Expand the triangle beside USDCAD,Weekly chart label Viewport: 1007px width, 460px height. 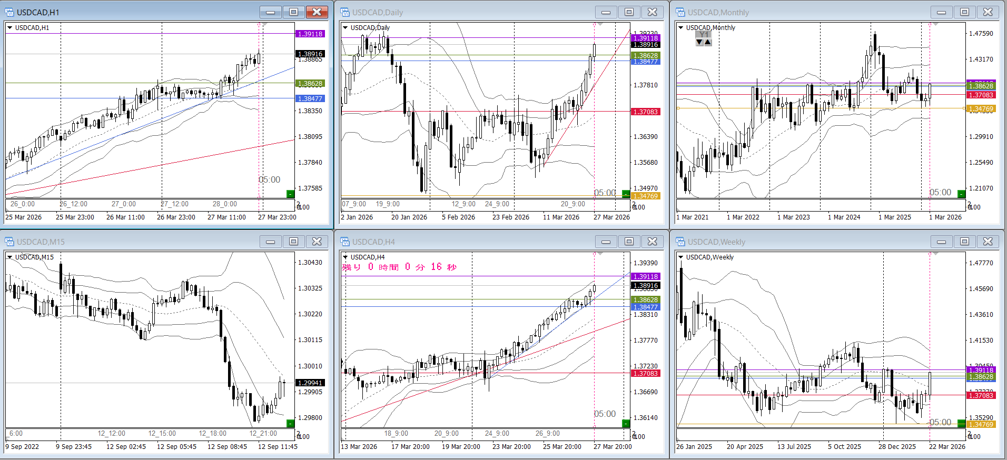coord(680,257)
